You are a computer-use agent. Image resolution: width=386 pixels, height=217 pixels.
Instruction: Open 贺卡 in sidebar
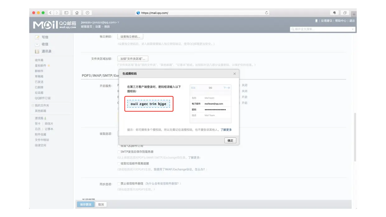38,124
